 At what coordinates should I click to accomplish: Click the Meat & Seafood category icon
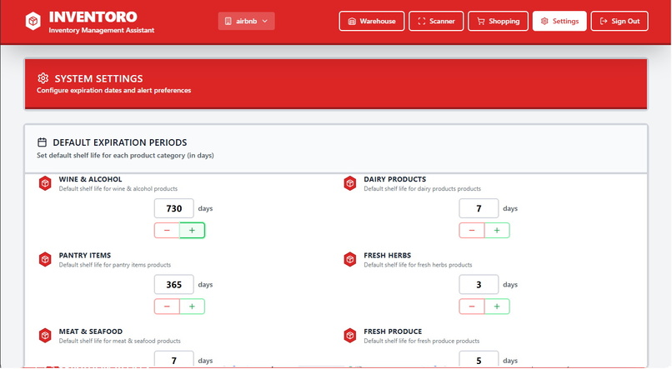[45, 336]
